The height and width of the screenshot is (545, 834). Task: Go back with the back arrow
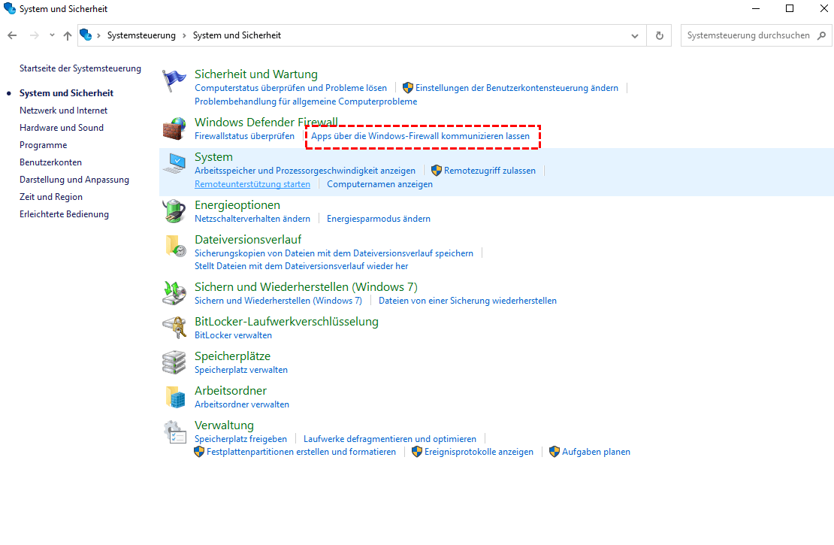coord(12,35)
